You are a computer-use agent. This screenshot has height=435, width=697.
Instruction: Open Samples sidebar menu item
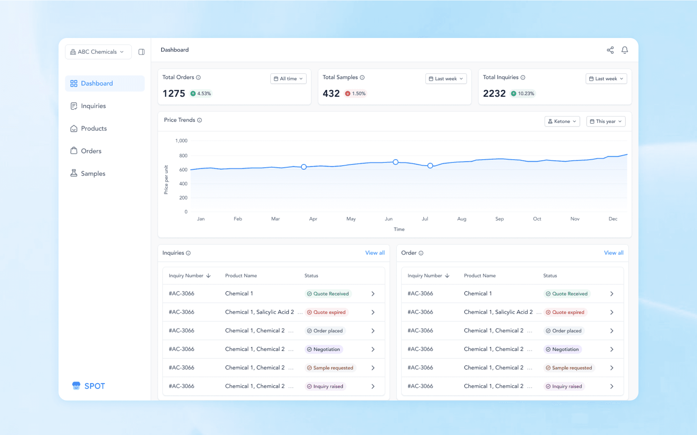[x=93, y=174]
